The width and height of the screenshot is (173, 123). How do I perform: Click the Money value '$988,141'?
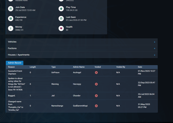(x=19, y=30)
